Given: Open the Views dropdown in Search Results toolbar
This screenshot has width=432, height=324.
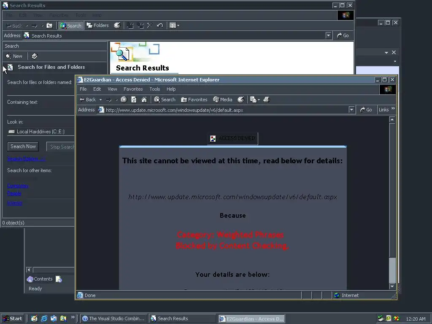Looking at the screenshot, I should 174,26.
